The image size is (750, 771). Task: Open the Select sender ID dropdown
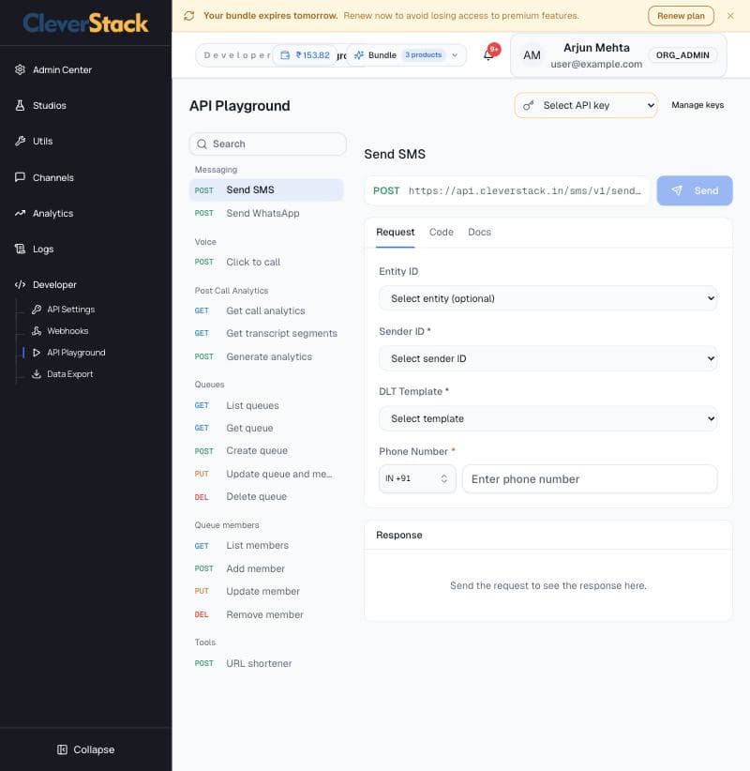(x=548, y=358)
